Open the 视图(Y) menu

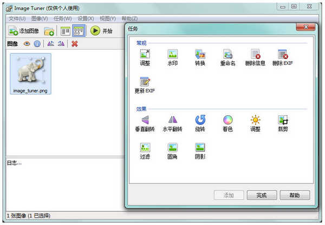(108, 19)
